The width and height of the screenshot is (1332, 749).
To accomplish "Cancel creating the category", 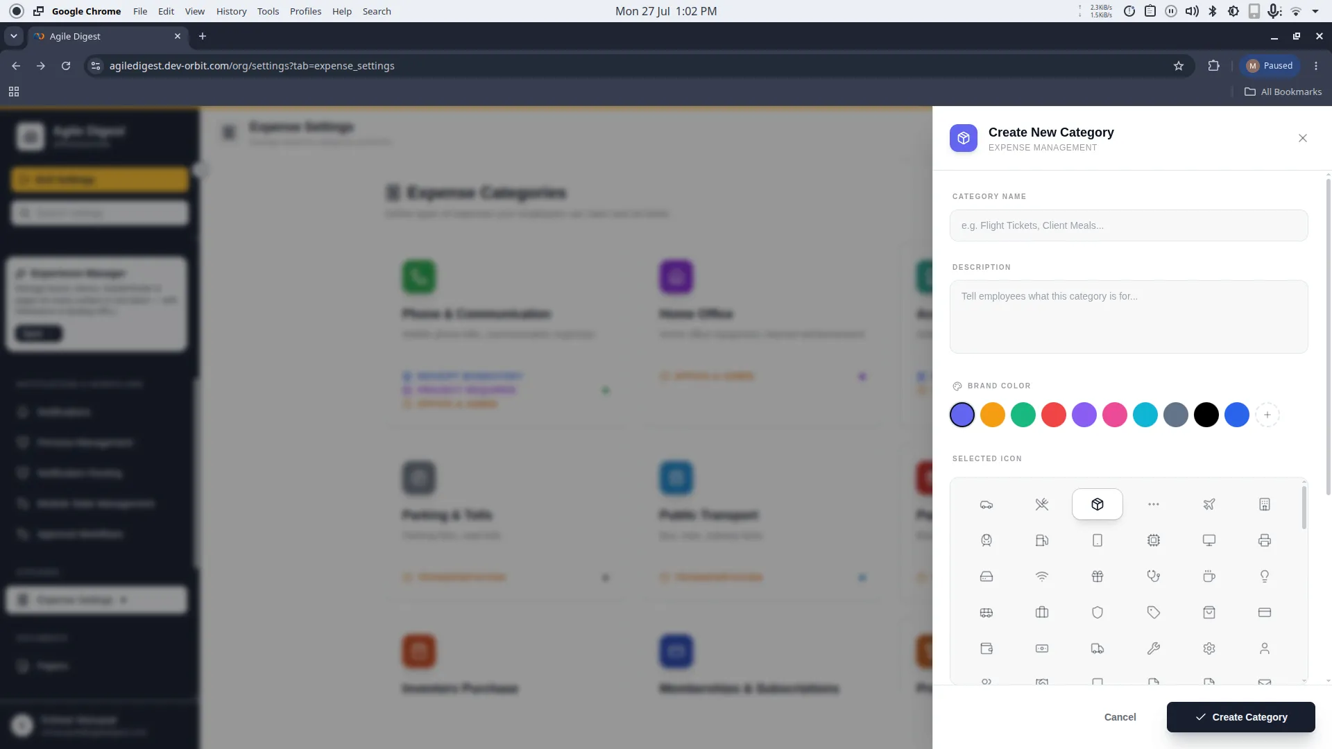I will [1120, 717].
